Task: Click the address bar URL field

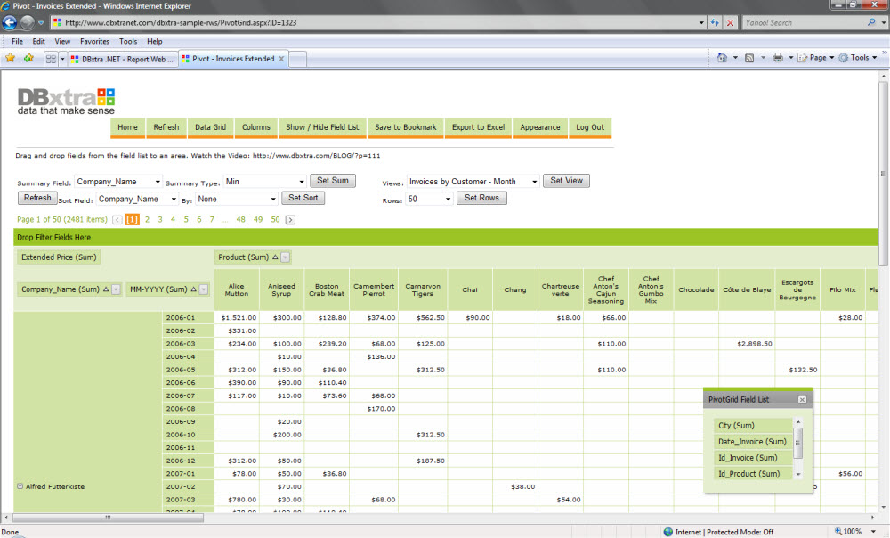Action: tap(375, 23)
